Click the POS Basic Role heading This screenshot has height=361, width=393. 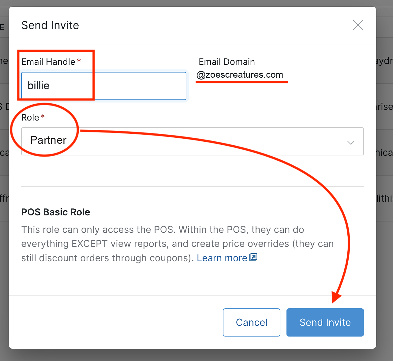55,212
